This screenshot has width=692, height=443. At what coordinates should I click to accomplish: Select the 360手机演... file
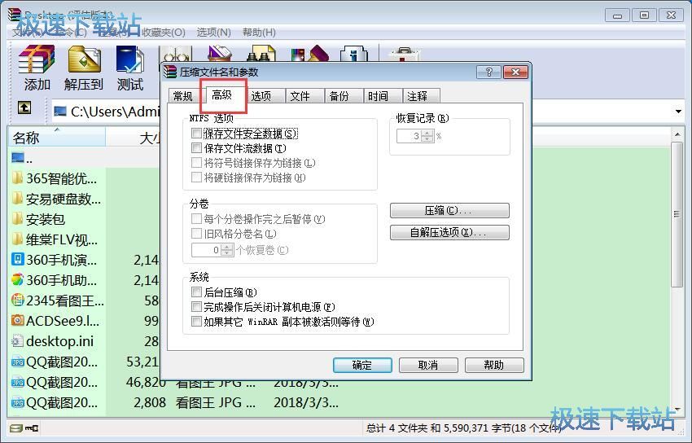pos(54,260)
